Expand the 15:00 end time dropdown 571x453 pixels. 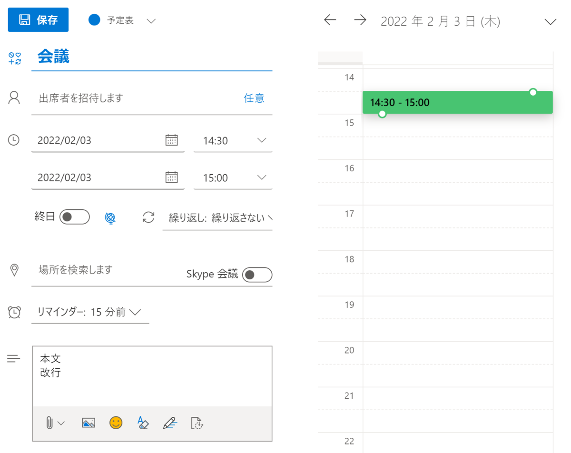tap(233, 177)
